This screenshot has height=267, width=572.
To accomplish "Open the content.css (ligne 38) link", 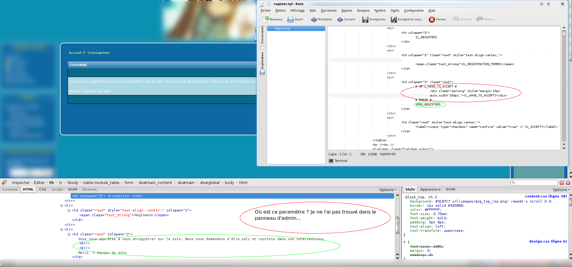I will click(546, 196).
